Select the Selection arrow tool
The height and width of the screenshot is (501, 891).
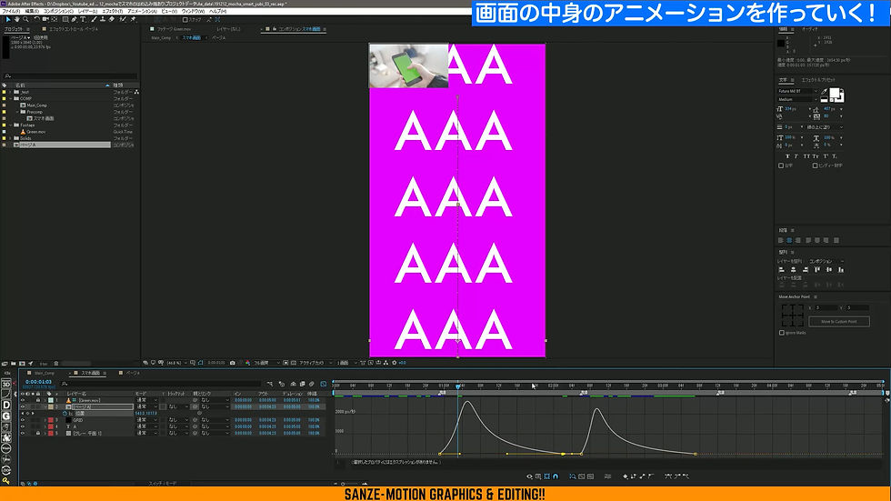(8, 19)
